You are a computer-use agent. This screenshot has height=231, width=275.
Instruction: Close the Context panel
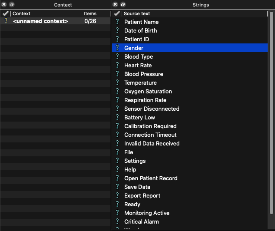pyautogui.click(x=5, y=4)
